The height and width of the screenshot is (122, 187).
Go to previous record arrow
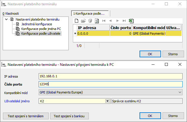111,21
